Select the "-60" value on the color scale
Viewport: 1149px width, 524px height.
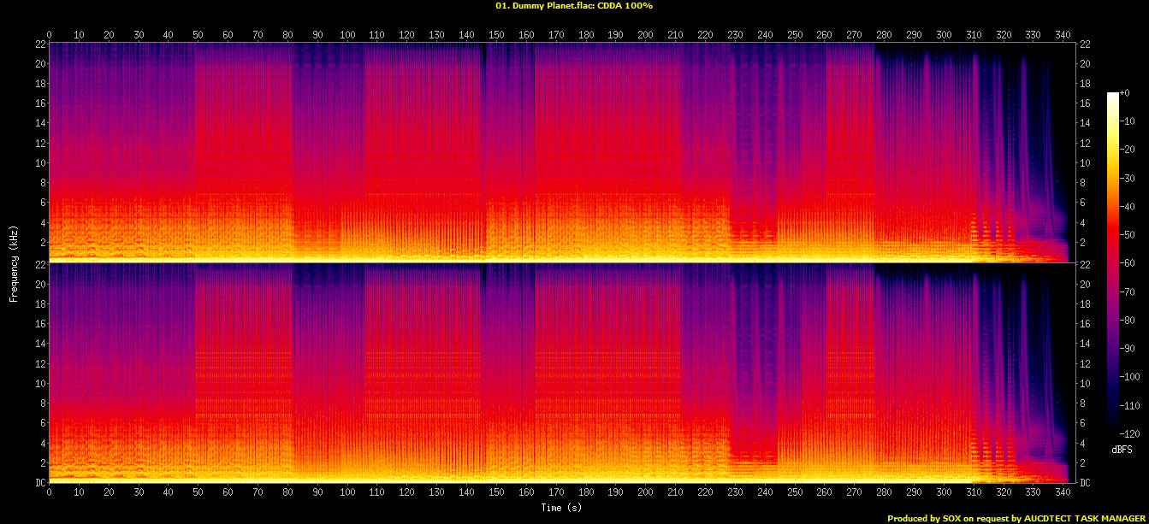click(x=1127, y=263)
